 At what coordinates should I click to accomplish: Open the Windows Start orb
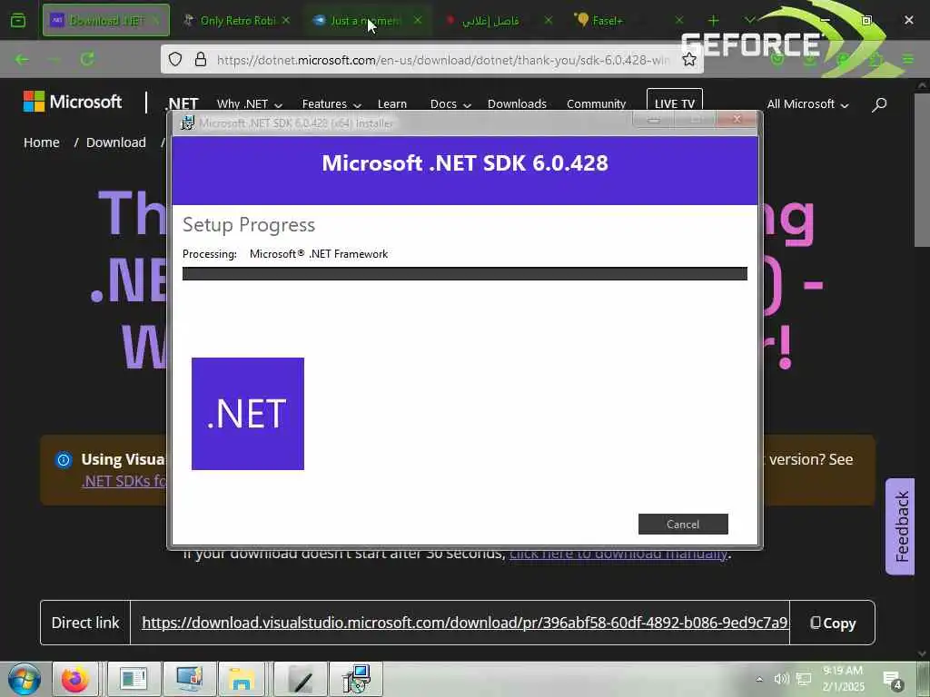pos(25,679)
